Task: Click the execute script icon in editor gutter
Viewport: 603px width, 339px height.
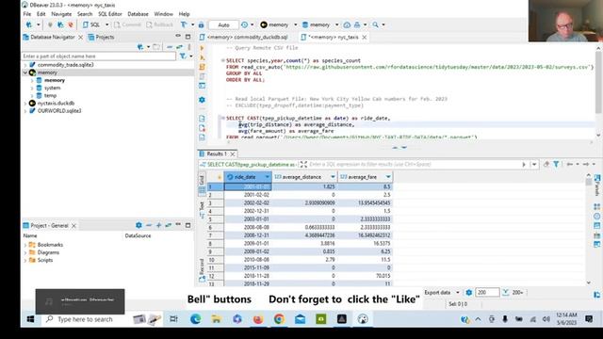Action: coord(202,67)
